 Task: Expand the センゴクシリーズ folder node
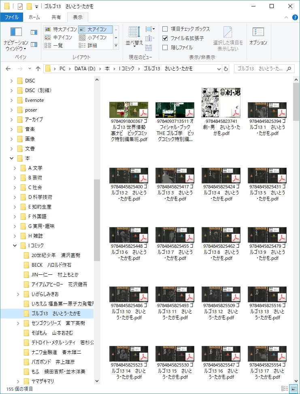point(18,323)
